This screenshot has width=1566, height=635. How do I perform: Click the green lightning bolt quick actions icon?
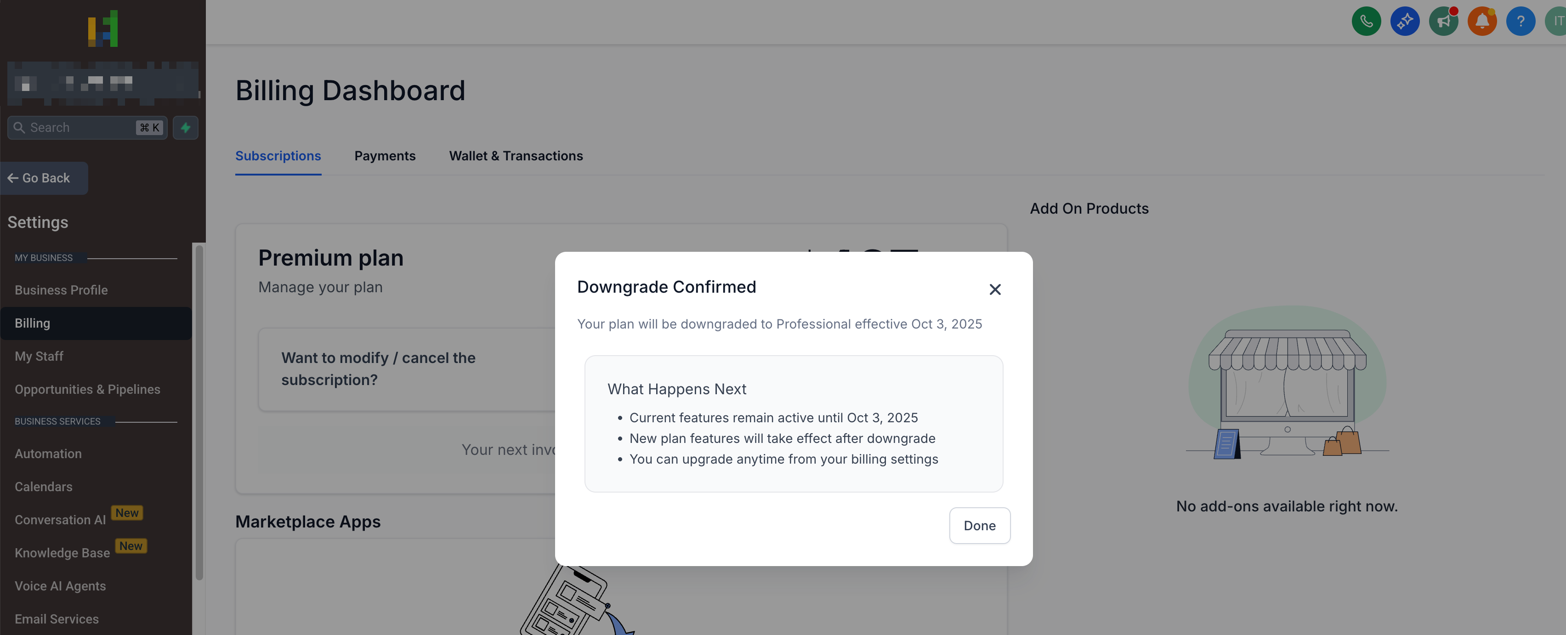[186, 128]
